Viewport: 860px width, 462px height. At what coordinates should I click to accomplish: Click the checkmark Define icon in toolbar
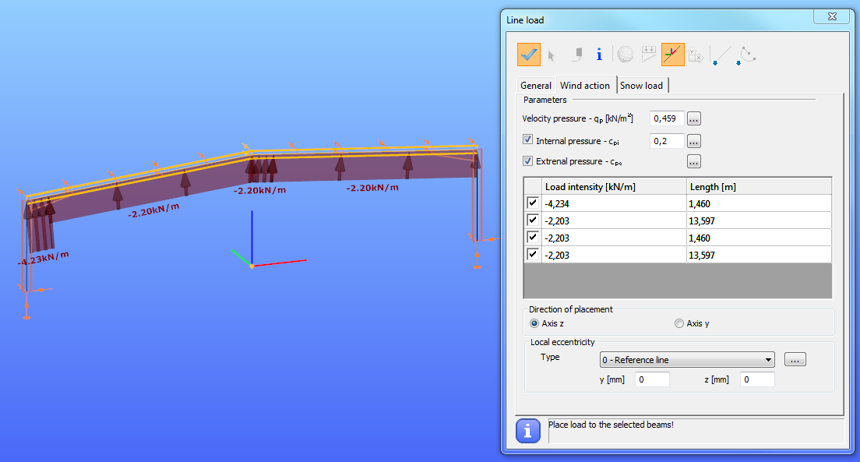pos(529,55)
